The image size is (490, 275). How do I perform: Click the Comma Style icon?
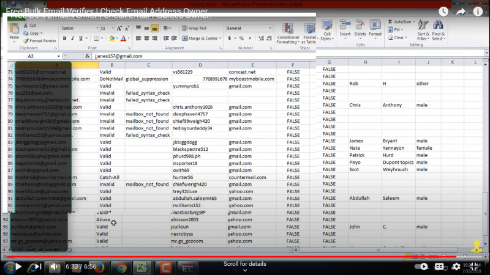(x=250, y=38)
